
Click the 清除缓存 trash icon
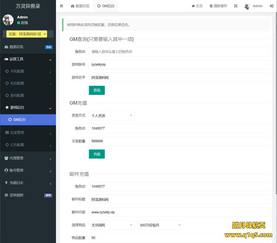click(x=211, y=6)
